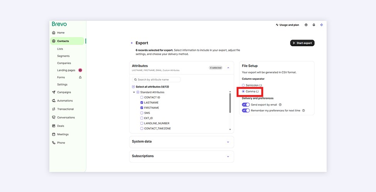Image resolution: width=376 pixels, height=192 pixels.
Task: Click the help icon next to Send export by email
Action: tap(280, 105)
